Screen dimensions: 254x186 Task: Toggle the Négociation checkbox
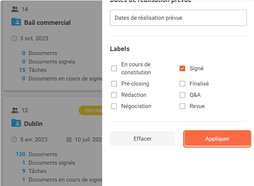point(114,106)
